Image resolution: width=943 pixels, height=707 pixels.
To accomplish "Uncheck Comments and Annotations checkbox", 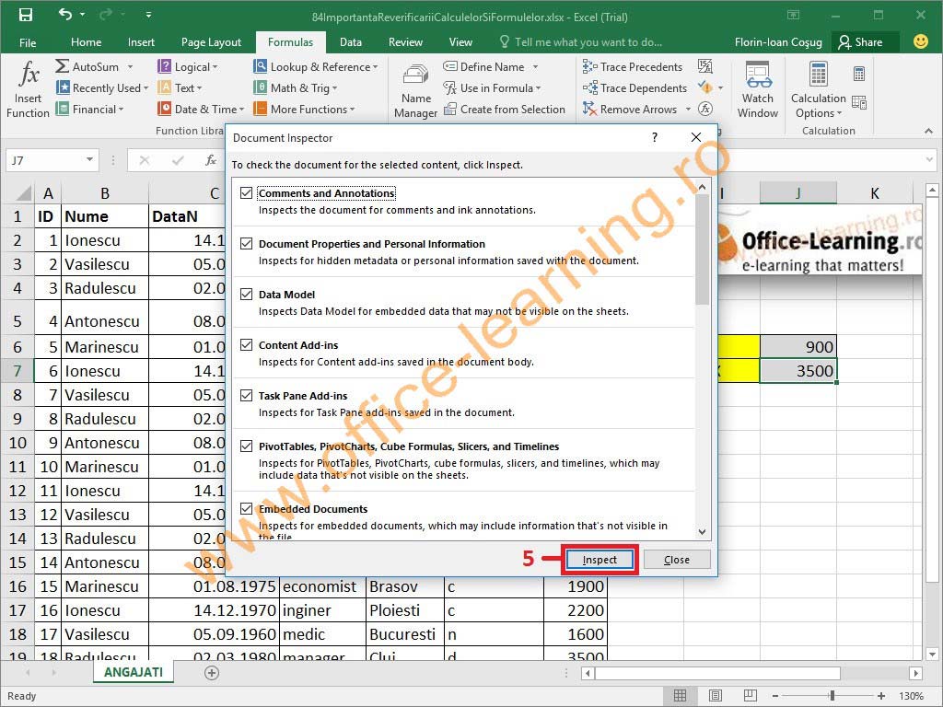I will coord(246,193).
